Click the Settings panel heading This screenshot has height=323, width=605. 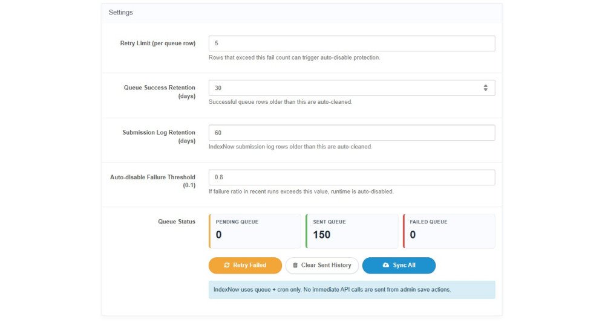tap(121, 12)
